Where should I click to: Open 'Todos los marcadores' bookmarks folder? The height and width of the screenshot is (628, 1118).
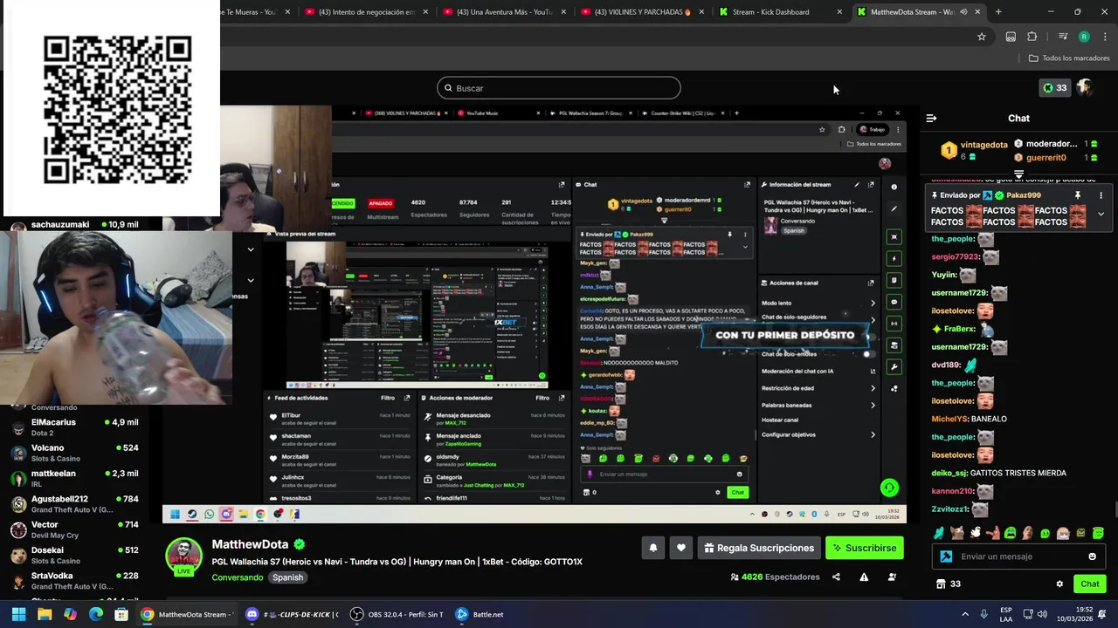tap(1069, 58)
